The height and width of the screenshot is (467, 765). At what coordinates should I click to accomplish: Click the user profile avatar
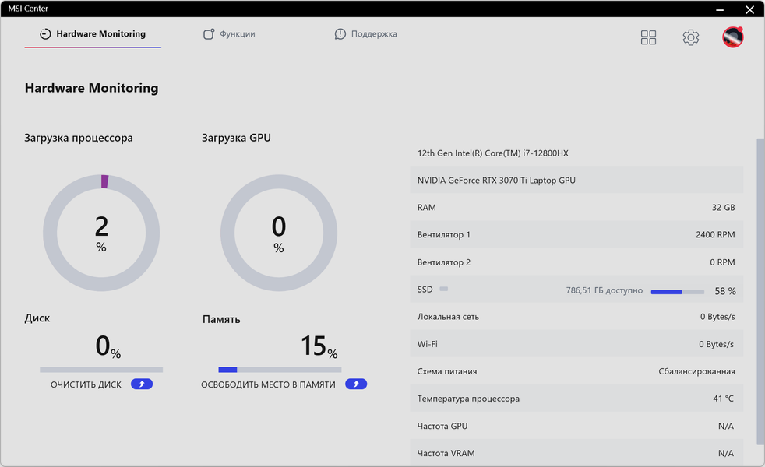tap(732, 37)
